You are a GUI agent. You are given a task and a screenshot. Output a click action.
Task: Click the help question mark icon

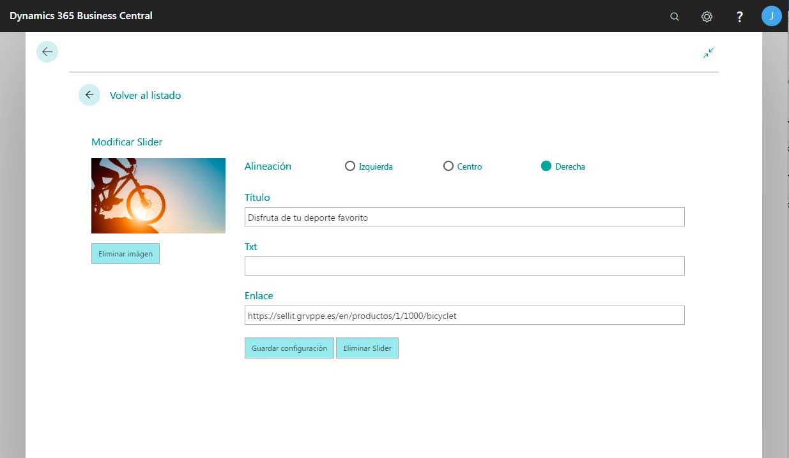click(740, 17)
